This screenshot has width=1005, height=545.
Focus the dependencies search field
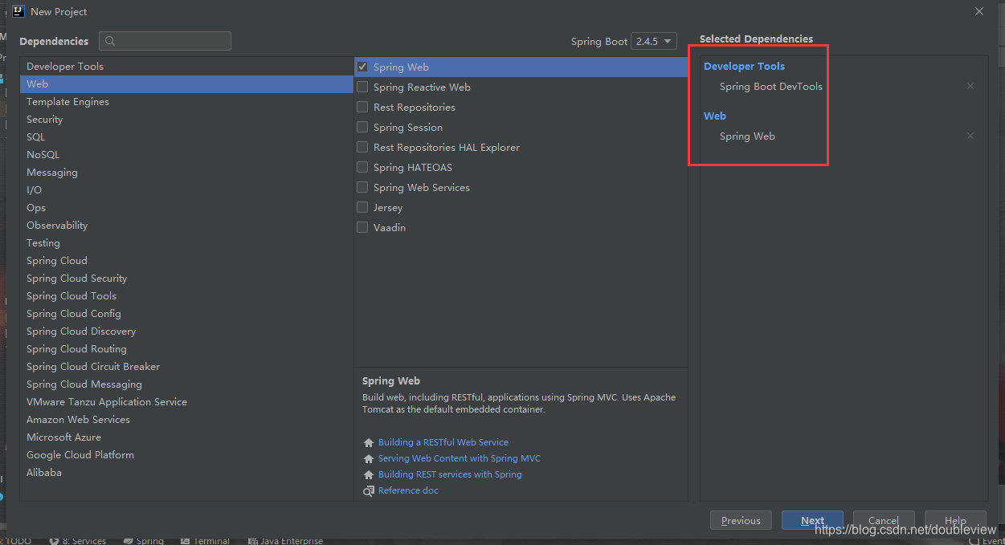(x=165, y=41)
